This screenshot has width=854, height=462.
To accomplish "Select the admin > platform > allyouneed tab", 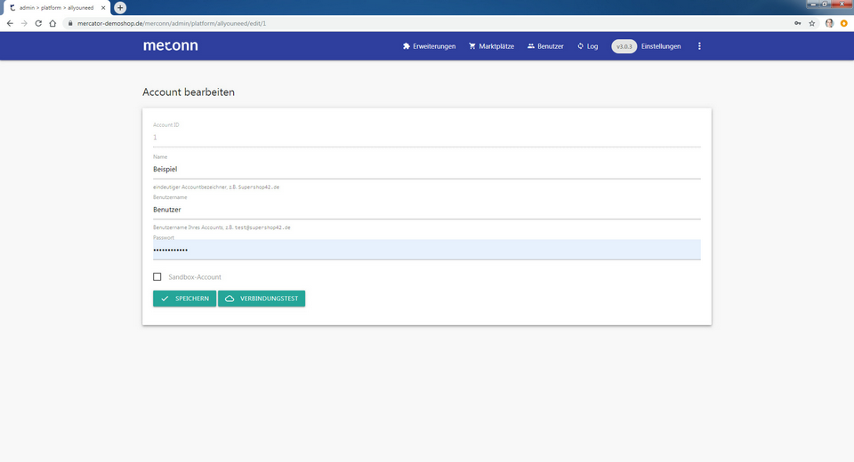I will pyautogui.click(x=57, y=8).
